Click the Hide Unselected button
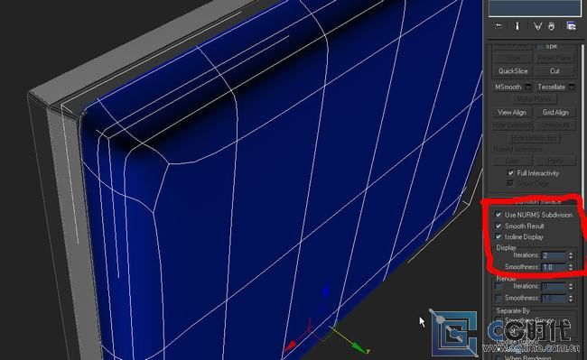Image resolution: width=587 pixels, height=360 pixels. point(534,138)
